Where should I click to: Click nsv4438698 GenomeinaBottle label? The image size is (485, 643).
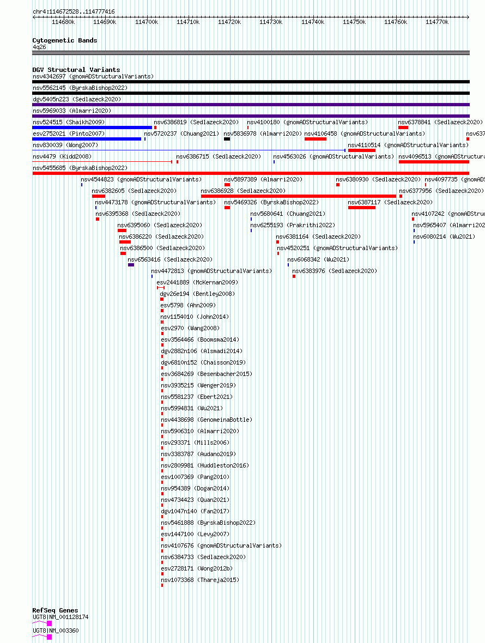pos(207,421)
